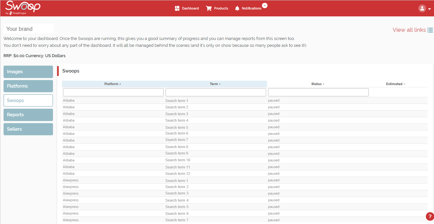Select Alibaba Search term 12 row

244,174
